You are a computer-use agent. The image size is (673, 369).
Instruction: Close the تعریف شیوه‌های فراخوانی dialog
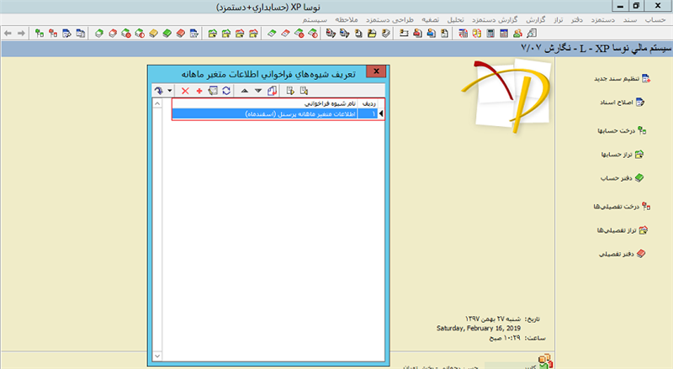point(378,73)
